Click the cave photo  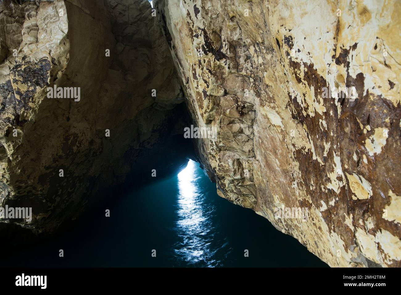[x=200, y=133]
